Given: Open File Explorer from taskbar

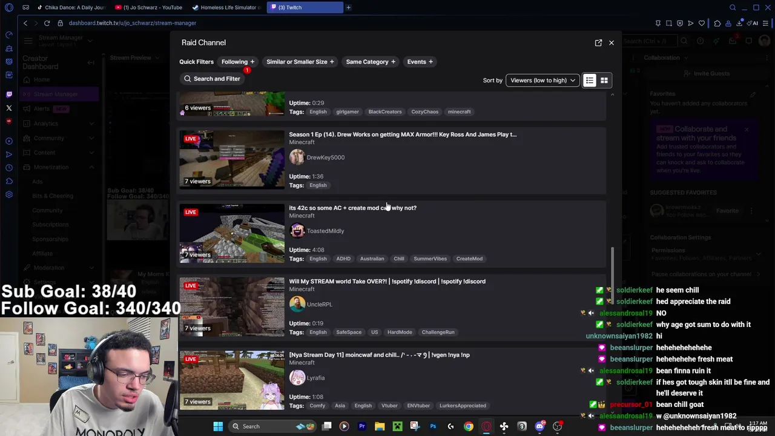Looking at the screenshot, I should pyautogui.click(x=380, y=426).
